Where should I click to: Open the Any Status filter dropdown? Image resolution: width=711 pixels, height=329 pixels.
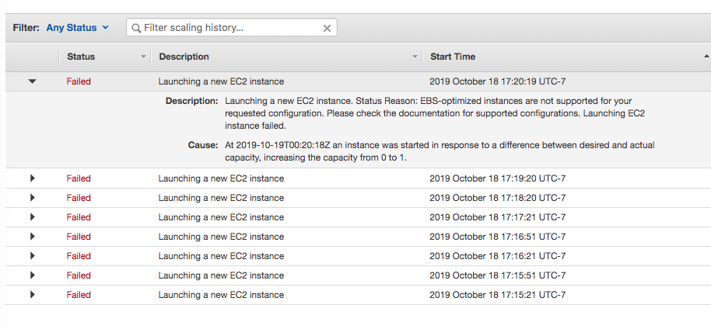(x=77, y=28)
